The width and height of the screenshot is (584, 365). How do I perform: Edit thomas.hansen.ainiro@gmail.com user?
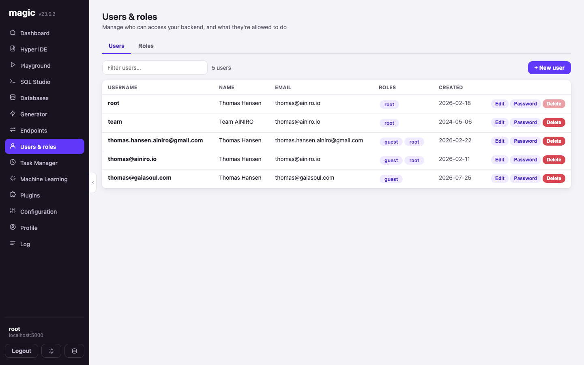coord(500,141)
